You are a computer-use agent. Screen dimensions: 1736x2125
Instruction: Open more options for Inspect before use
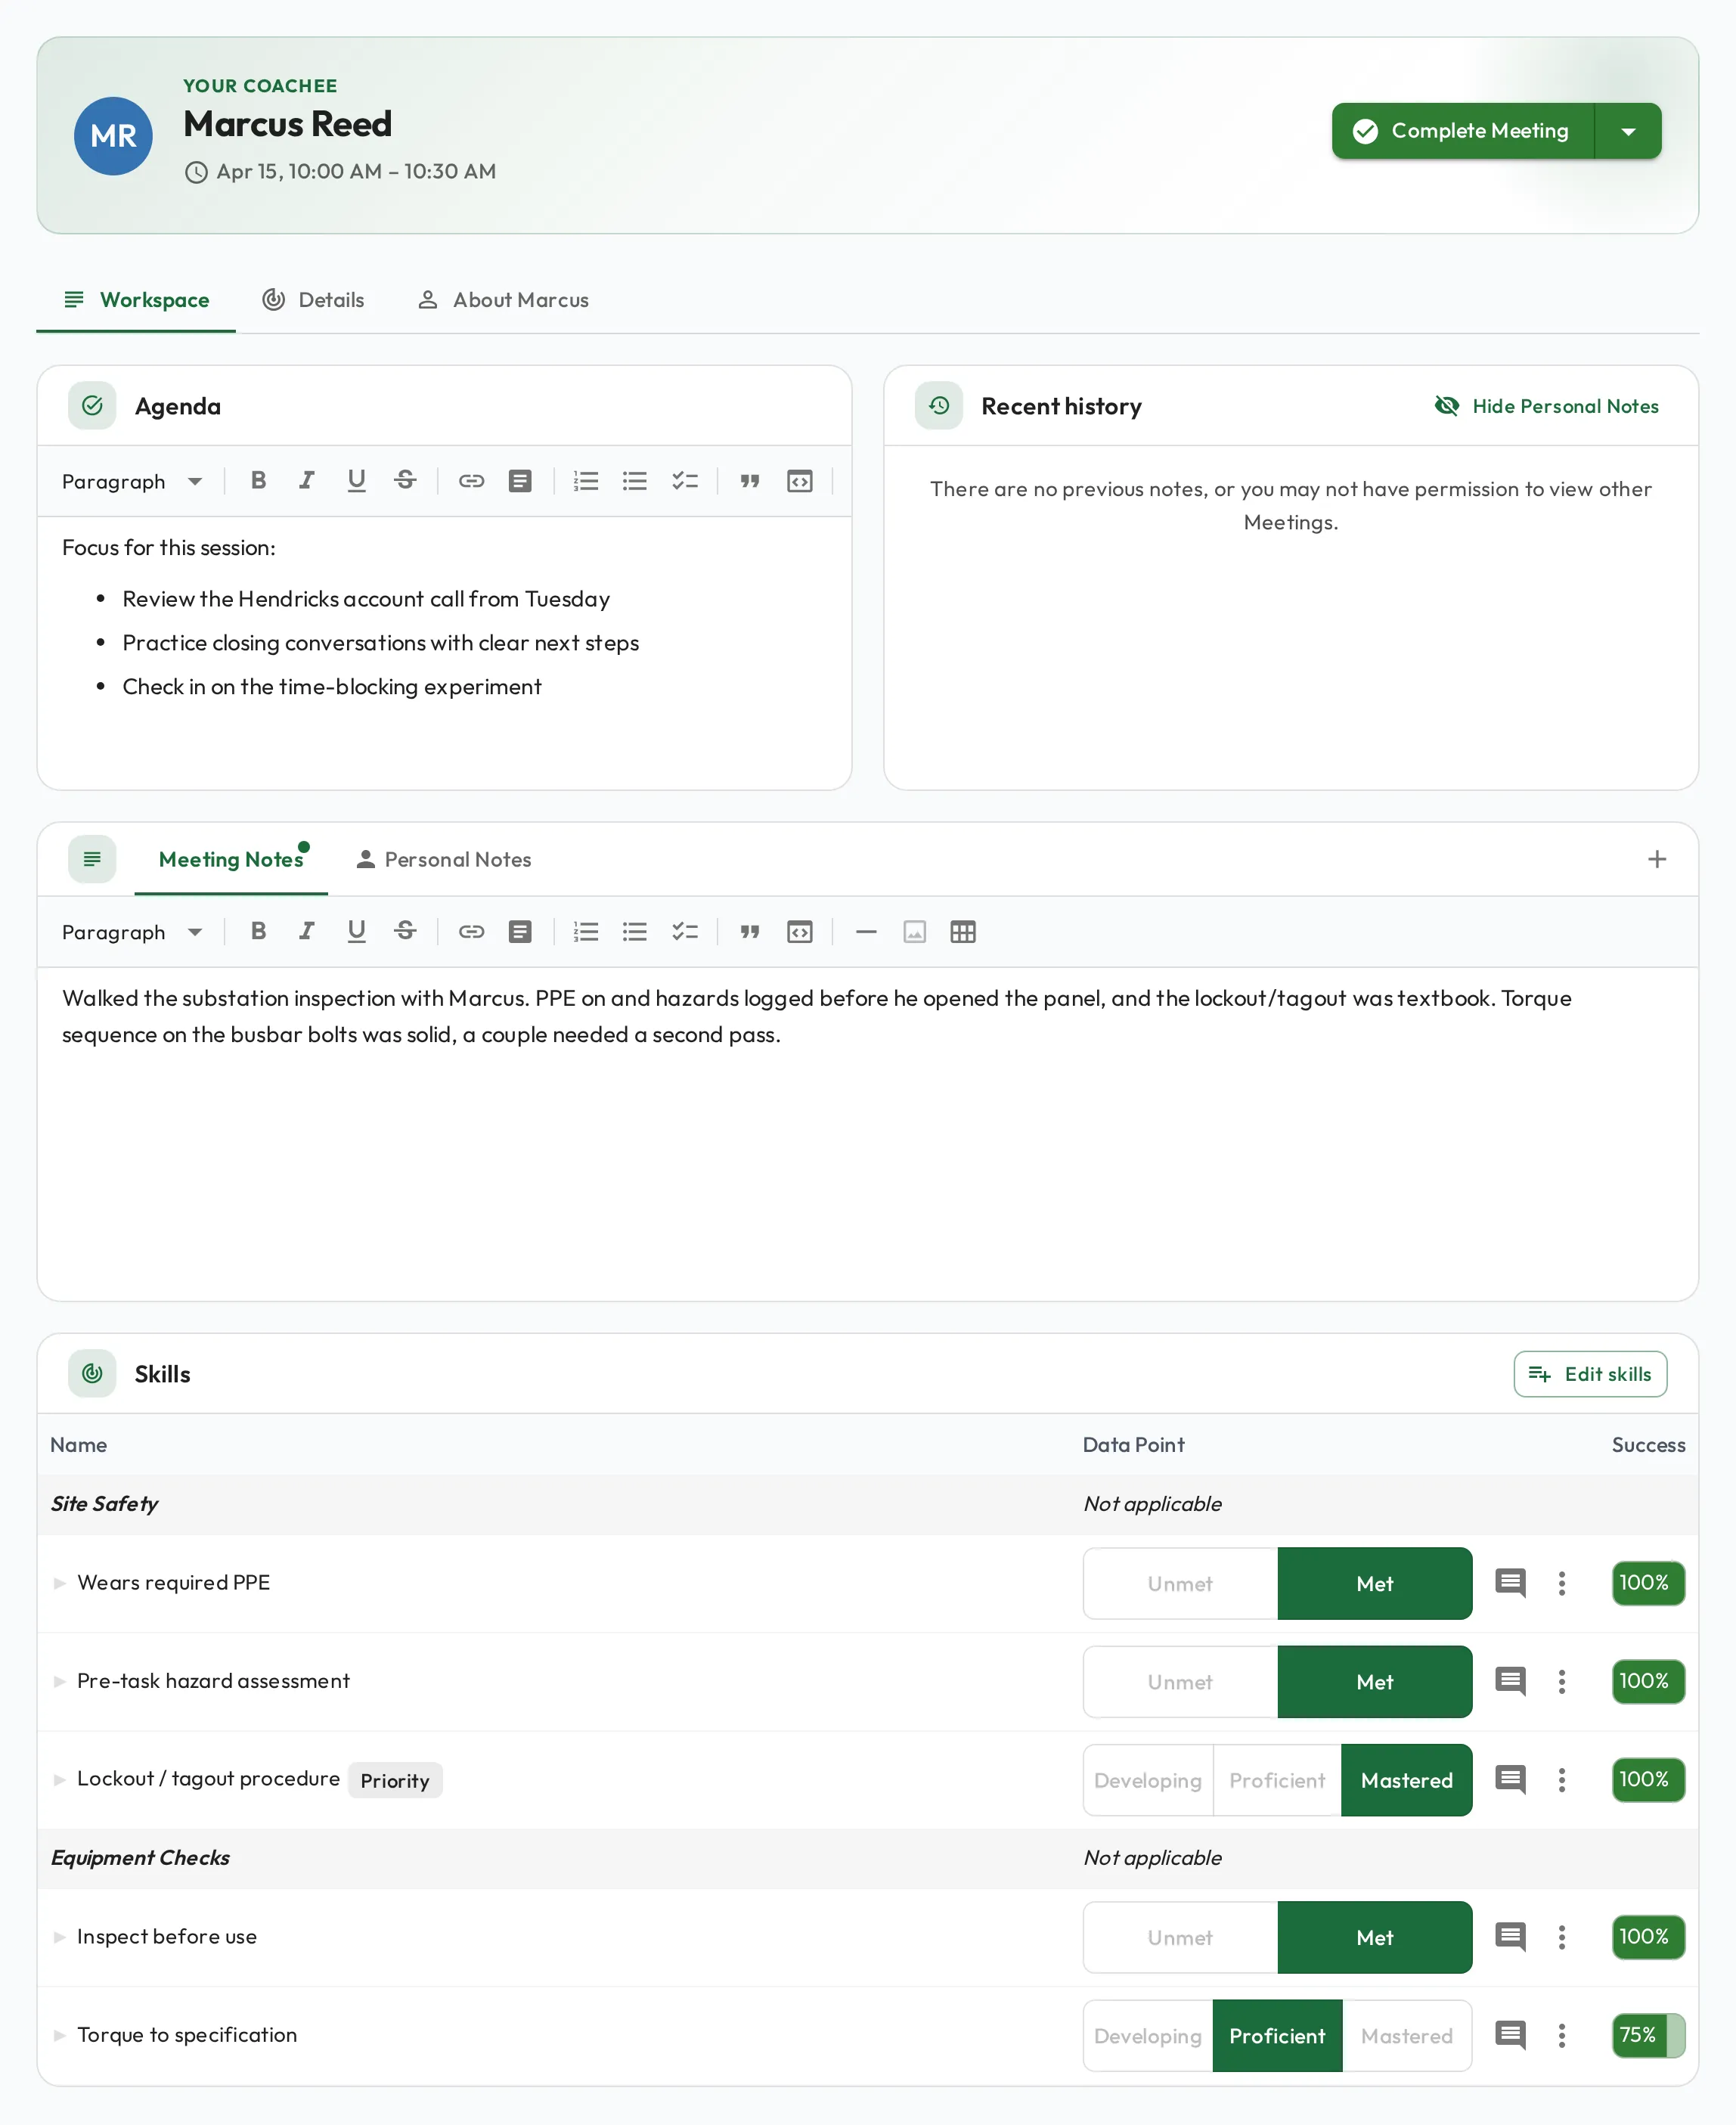1562,1937
